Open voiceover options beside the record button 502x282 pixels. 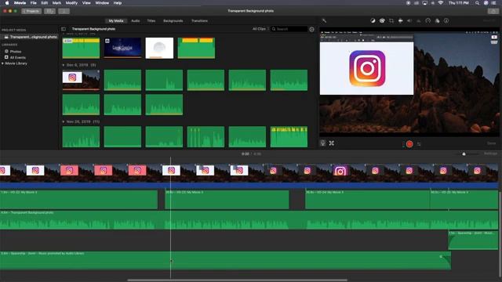click(x=419, y=144)
